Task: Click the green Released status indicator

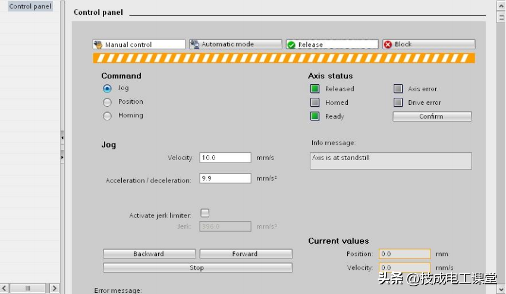Action: [x=315, y=89]
